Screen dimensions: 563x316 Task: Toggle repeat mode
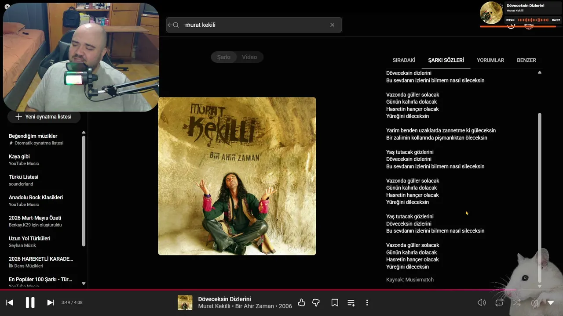coord(499,302)
